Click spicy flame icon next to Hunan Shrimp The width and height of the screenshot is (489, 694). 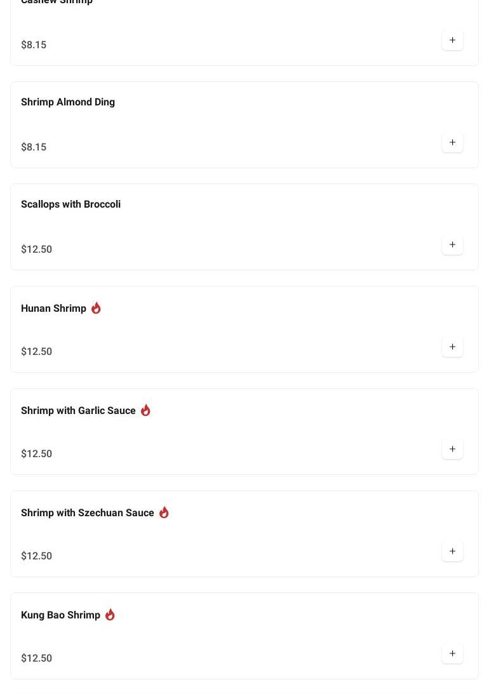click(96, 308)
